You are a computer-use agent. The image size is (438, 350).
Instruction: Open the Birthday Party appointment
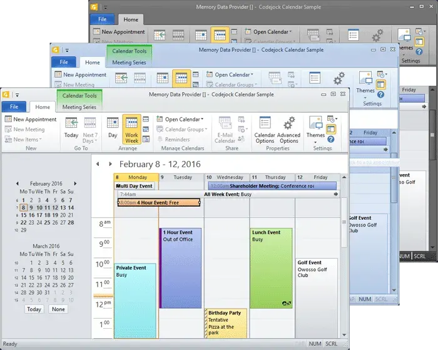coord(226,323)
